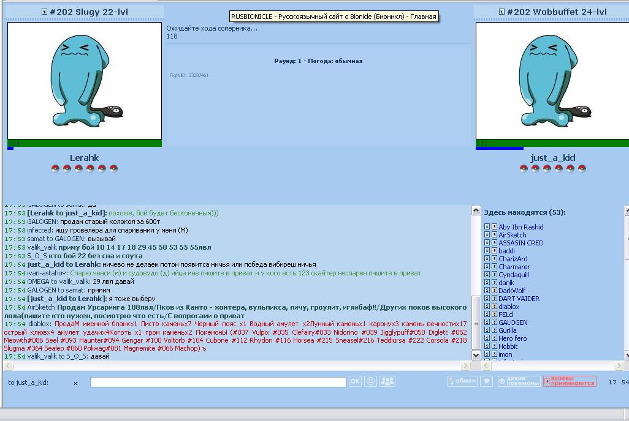Open info icon next to #202 Wobbuffet

(501, 12)
